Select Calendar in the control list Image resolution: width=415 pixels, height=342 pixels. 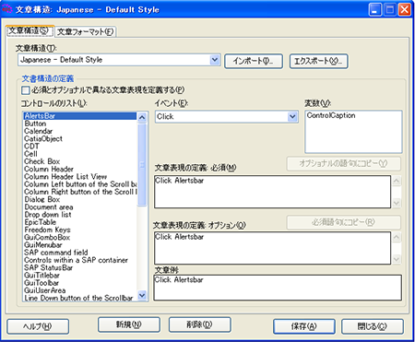79,131
